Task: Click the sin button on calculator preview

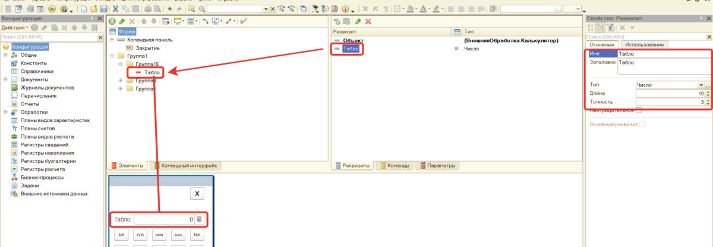Action: tap(122, 235)
